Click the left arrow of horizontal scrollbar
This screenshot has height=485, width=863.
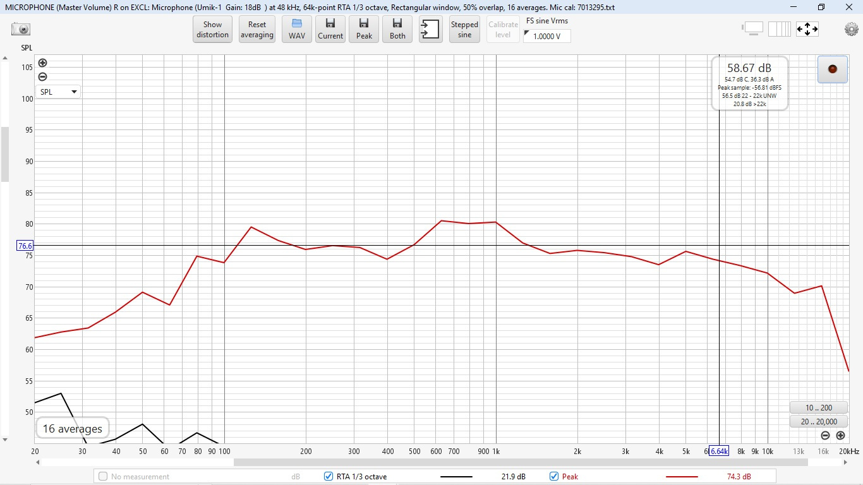38,462
